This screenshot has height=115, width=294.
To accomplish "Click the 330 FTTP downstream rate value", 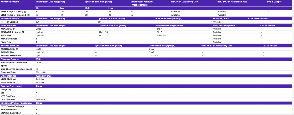I will [x=38, y=22].
